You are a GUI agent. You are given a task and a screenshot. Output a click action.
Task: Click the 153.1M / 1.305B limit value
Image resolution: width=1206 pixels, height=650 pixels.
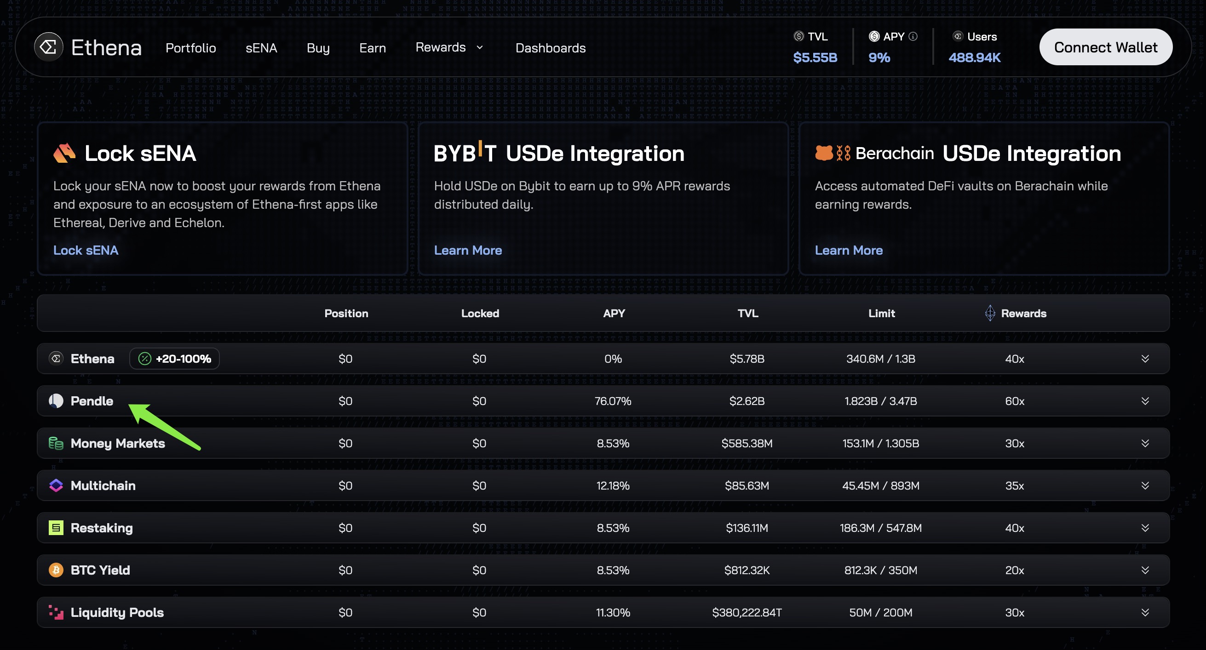881,443
